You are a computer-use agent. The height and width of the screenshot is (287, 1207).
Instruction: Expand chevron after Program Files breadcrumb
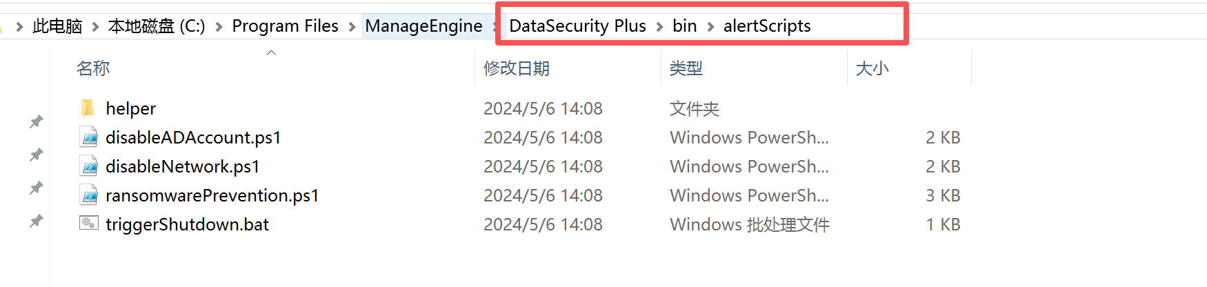coord(352,27)
